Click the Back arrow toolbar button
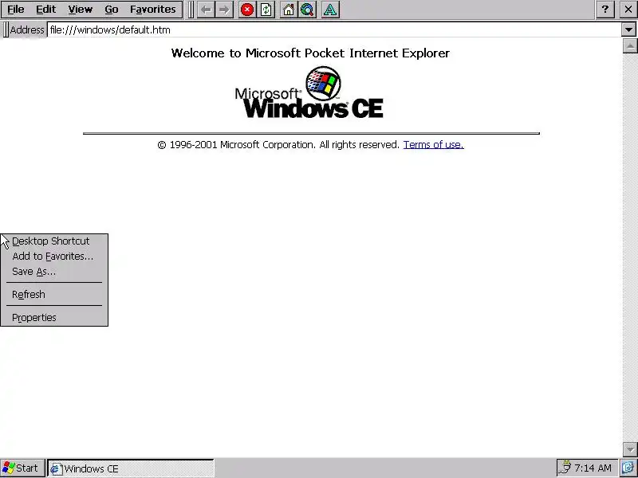Image resolution: width=638 pixels, height=478 pixels. pos(207,10)
